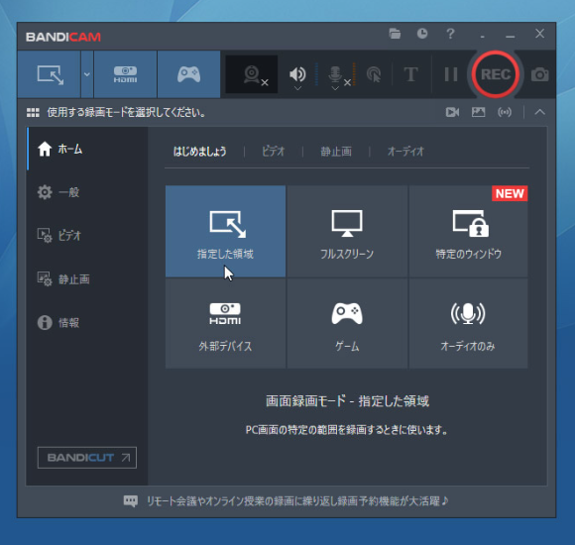Viewport: 575px width, 545px height.
Task: Expand the speaker options chevron
Action: tap(297, 88)
